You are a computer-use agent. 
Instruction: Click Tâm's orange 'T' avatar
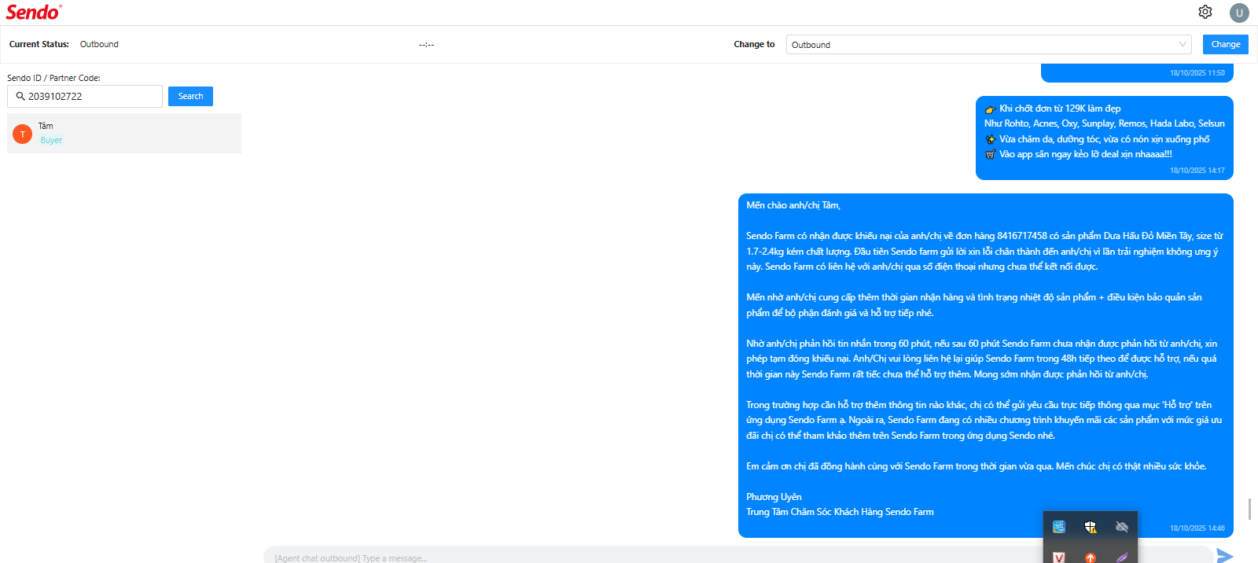pos(23,134)
